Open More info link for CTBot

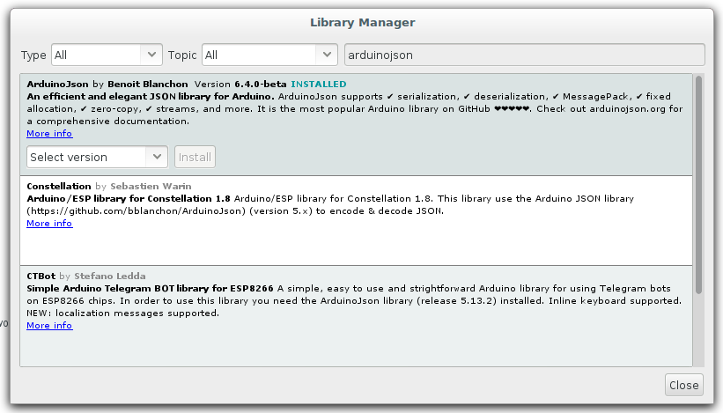(x=49, y=326)
